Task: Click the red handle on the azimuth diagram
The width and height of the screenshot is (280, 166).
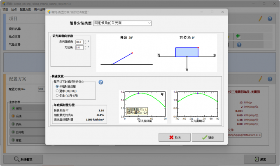Action: tap(198, 48)
